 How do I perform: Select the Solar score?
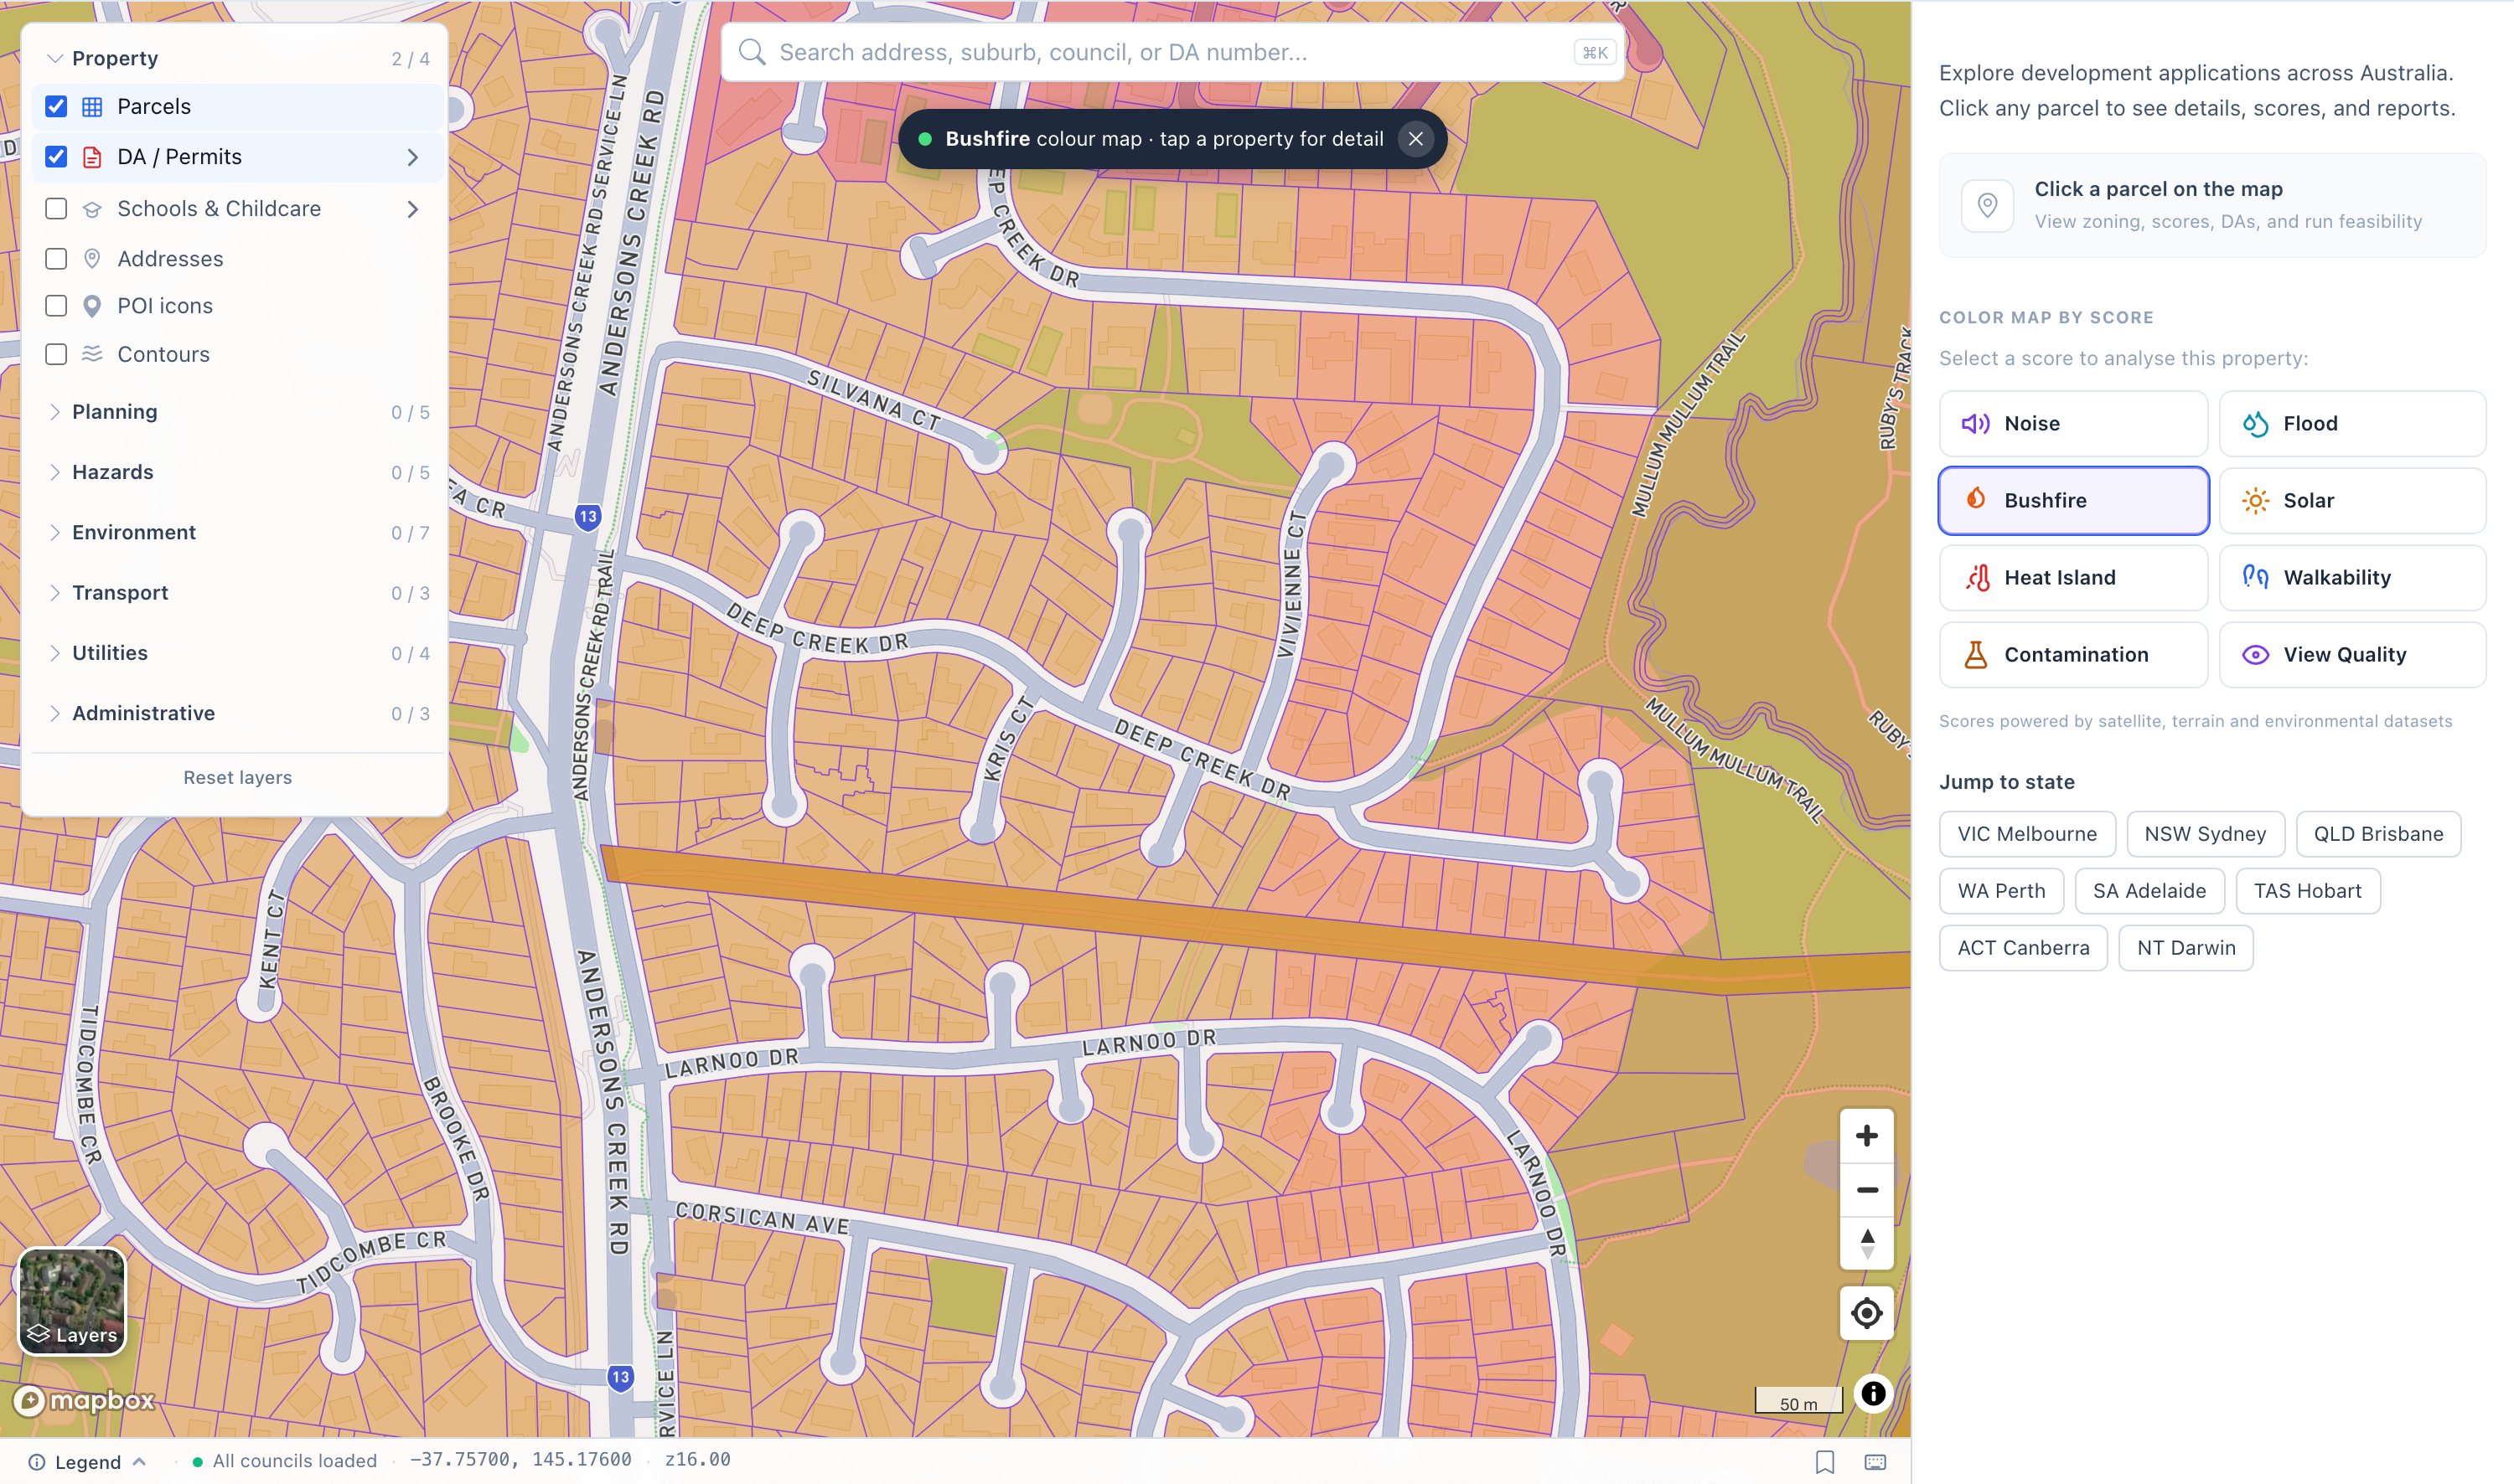pos(2352,501)
